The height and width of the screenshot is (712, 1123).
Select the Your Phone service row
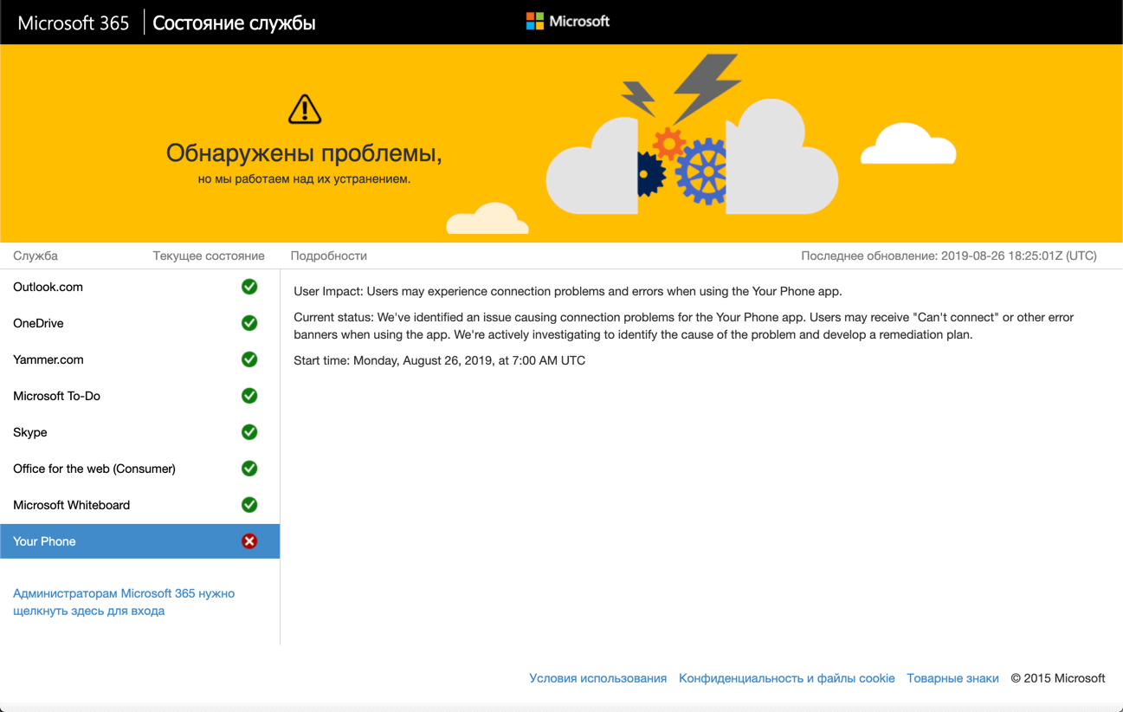point(104,540)
